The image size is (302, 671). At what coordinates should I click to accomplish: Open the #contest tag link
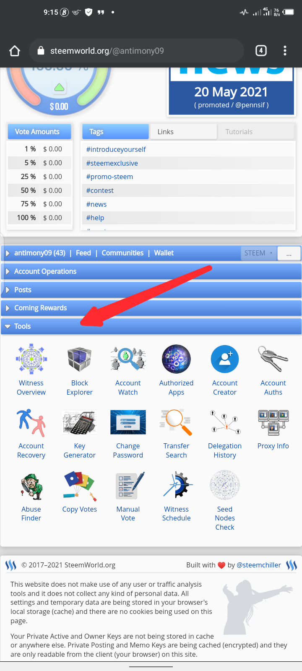pyautogui.click(x=100, y=190)
